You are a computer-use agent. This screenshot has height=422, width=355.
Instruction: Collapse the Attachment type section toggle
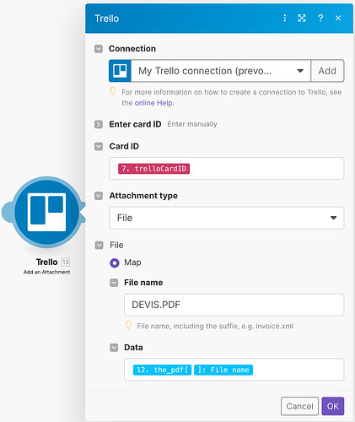coord(99,196)
